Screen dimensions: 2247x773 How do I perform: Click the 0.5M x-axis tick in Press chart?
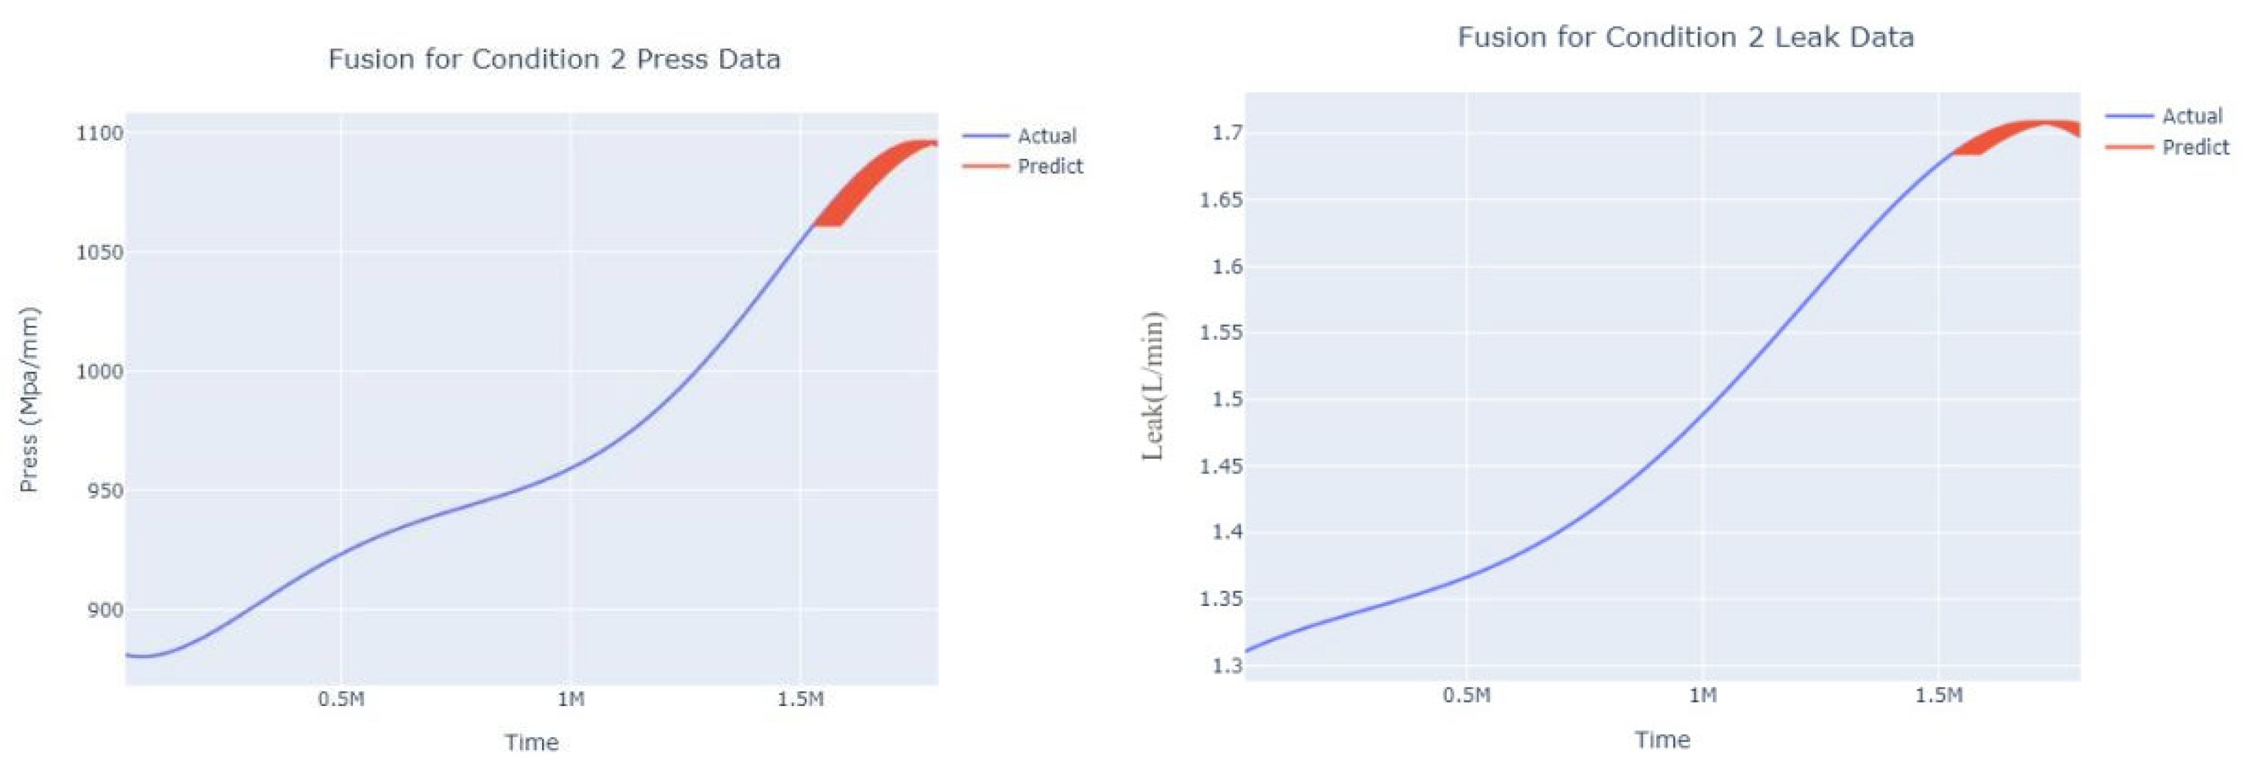coord(341,699)
